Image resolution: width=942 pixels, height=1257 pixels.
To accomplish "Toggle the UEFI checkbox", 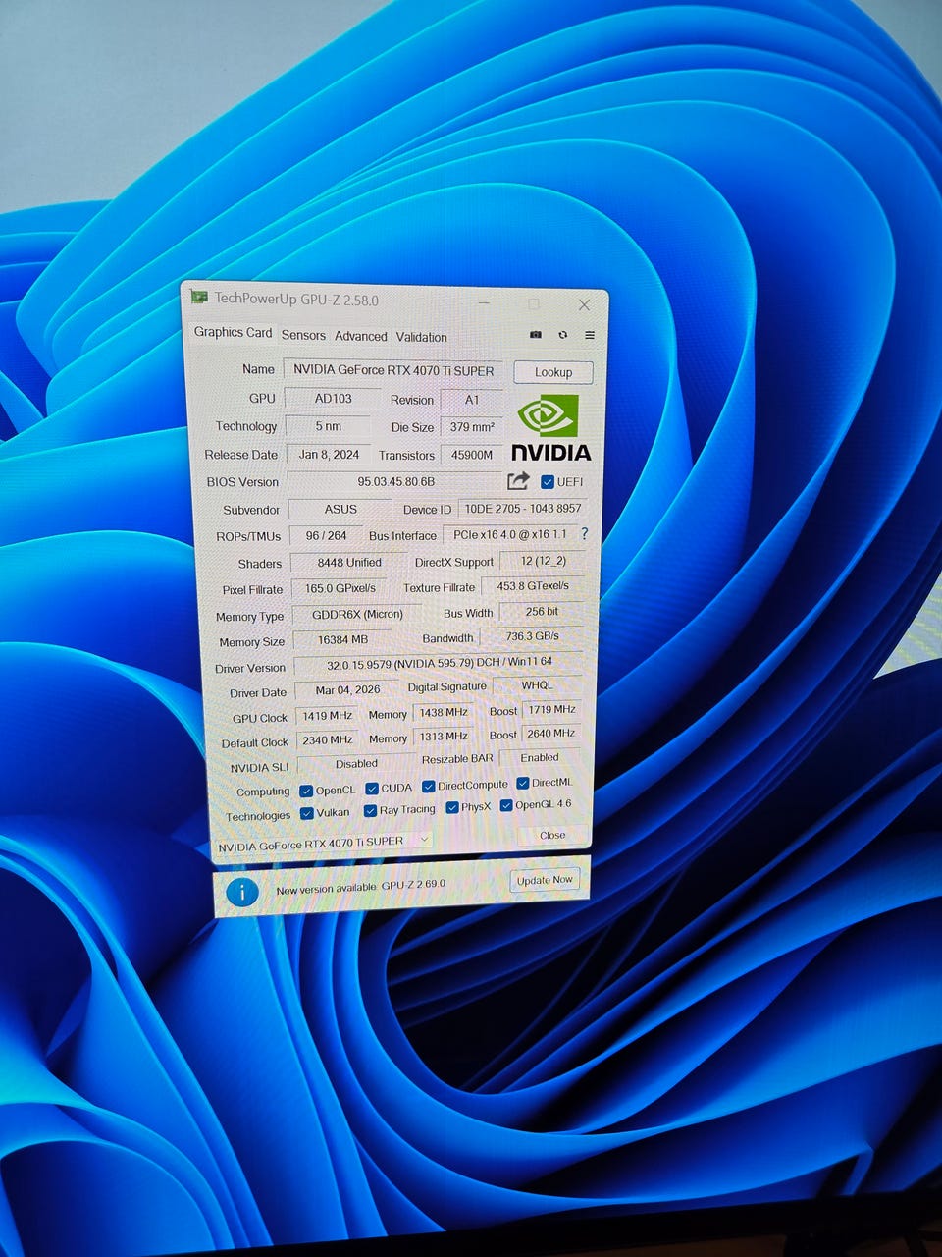I will coord(548,481).
